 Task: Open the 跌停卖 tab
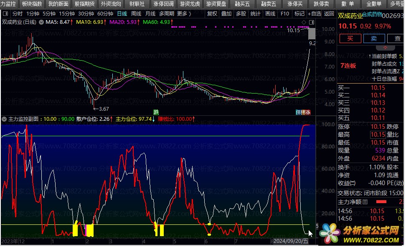[x=322, y=4]
